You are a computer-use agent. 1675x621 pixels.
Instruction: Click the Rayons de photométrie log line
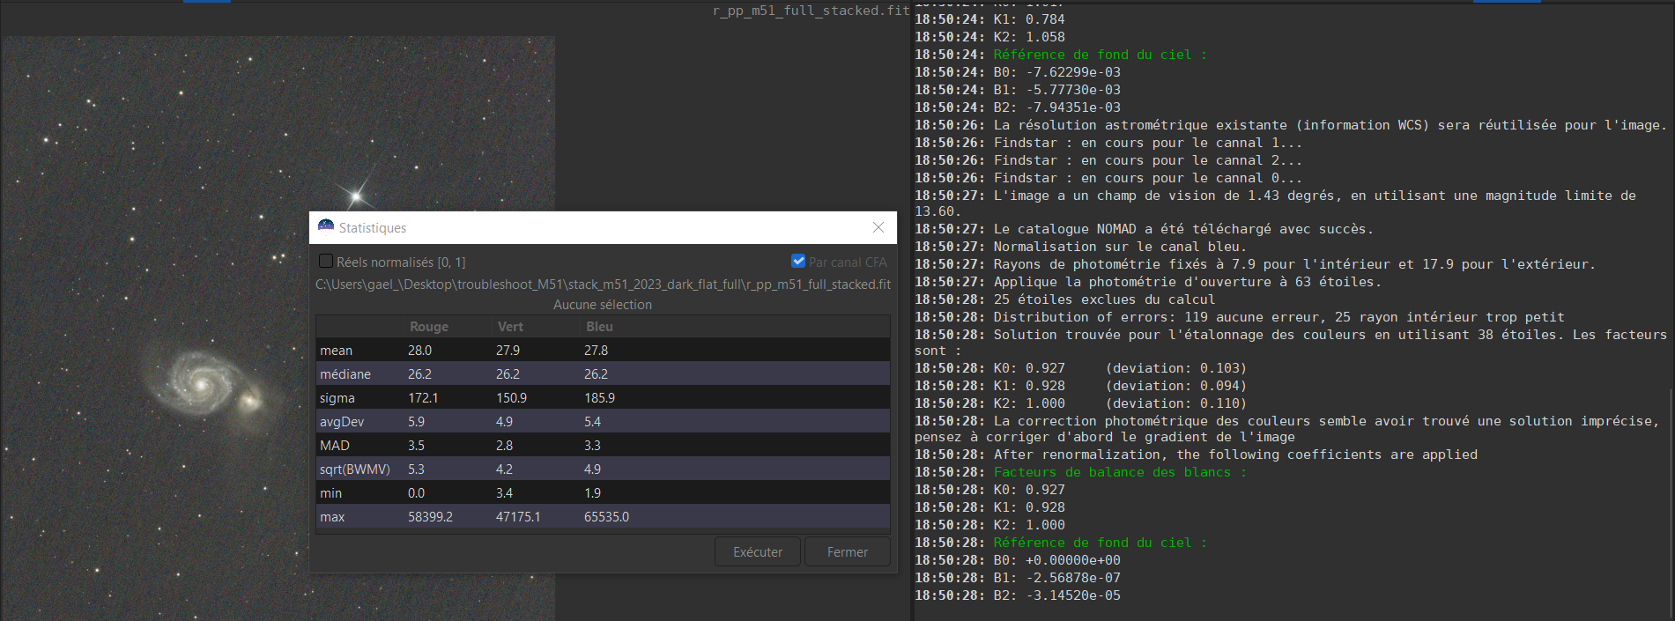point(1255,264)
